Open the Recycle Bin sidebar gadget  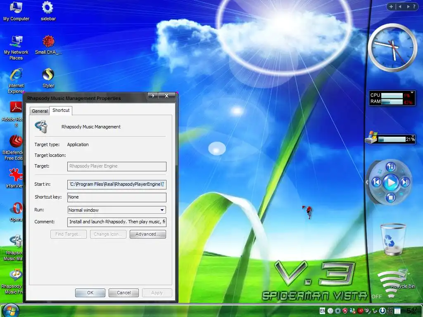pyautogui.click(x=393, y=240)
